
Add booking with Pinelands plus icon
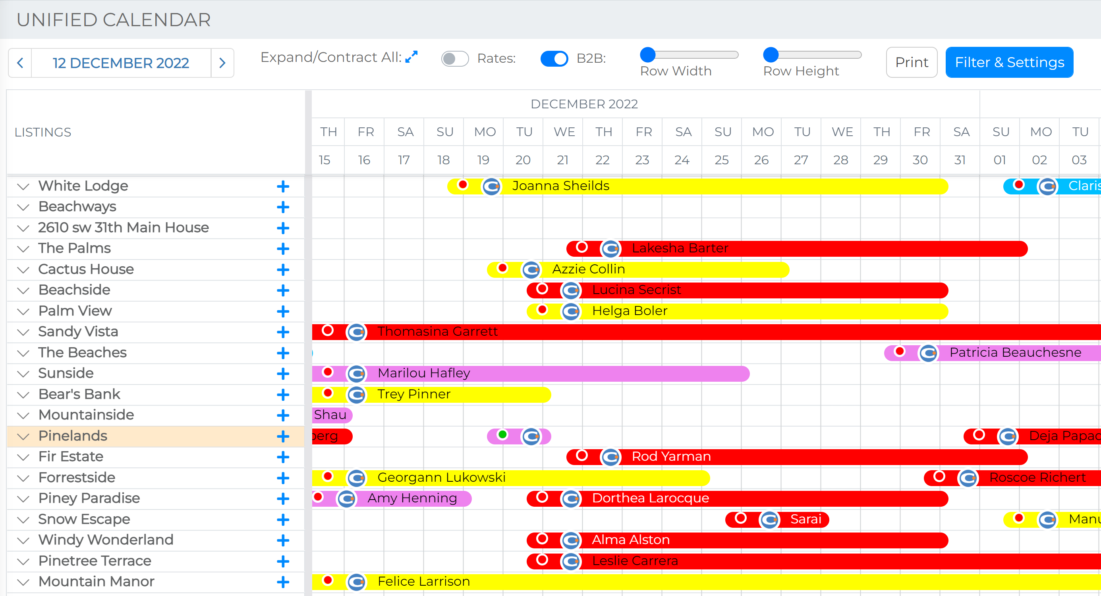tap(282, 436)
